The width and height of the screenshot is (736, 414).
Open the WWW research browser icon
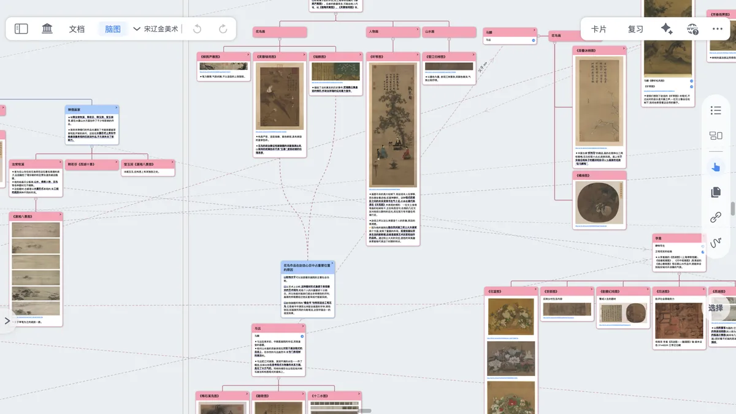[692, 29]
